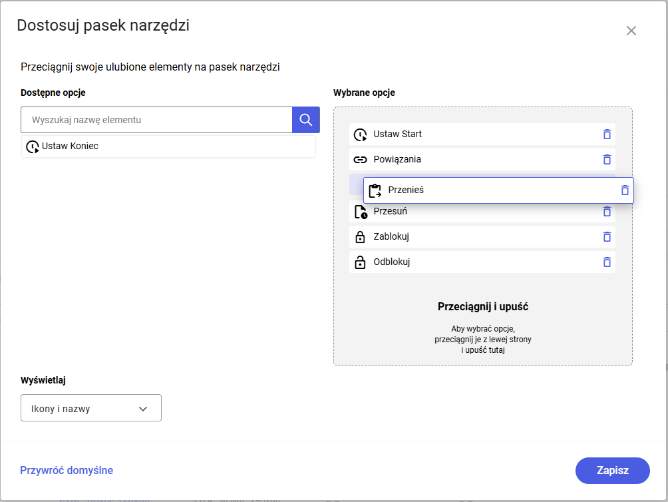Click the Zablokuj padlock icon
This screenshot has height=502, width=668.
point(360,237)
